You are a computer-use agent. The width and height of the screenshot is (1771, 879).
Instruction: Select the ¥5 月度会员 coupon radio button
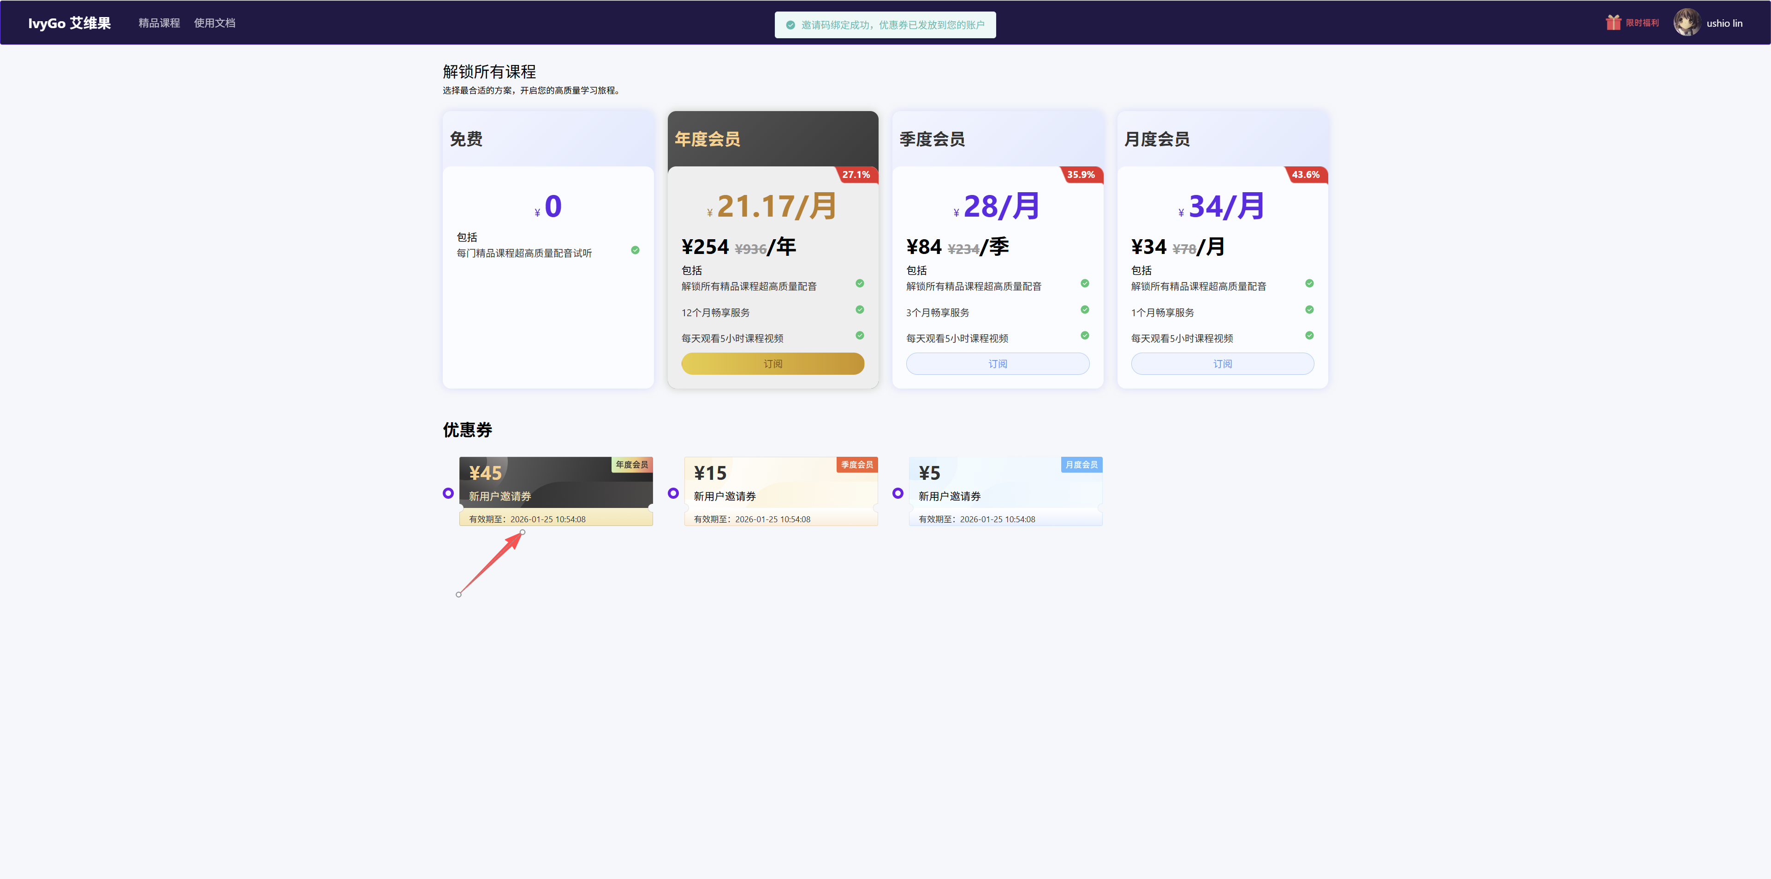[x=898, y=494]
